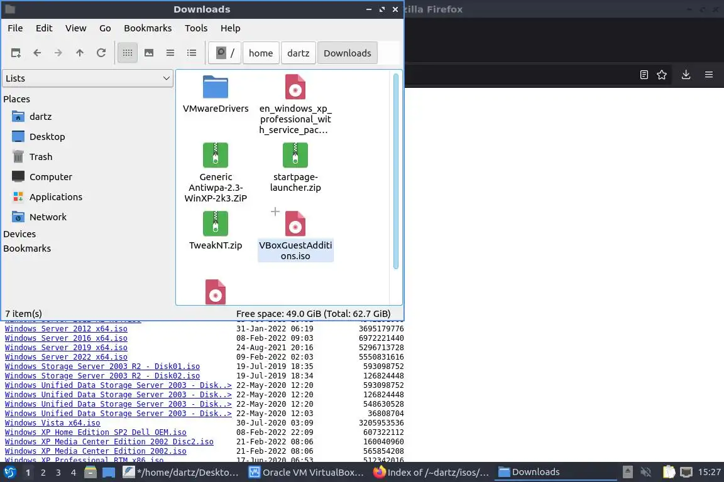Switch to compact list view
The image size is (724, 482).
click(170, 53)
